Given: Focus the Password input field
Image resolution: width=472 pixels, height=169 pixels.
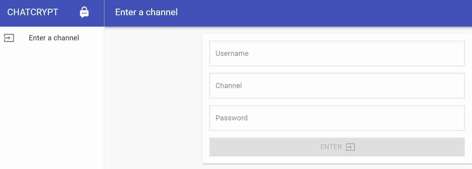Looking at the screenshot, I should click(337, 118).
